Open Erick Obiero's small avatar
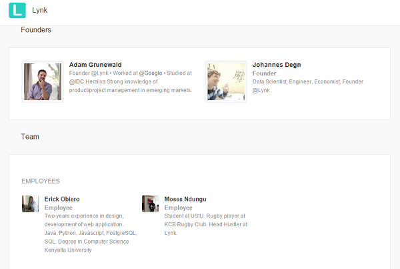Image resolution: width=400 pixels, height=269 pixels. click(x=31, y=204)
